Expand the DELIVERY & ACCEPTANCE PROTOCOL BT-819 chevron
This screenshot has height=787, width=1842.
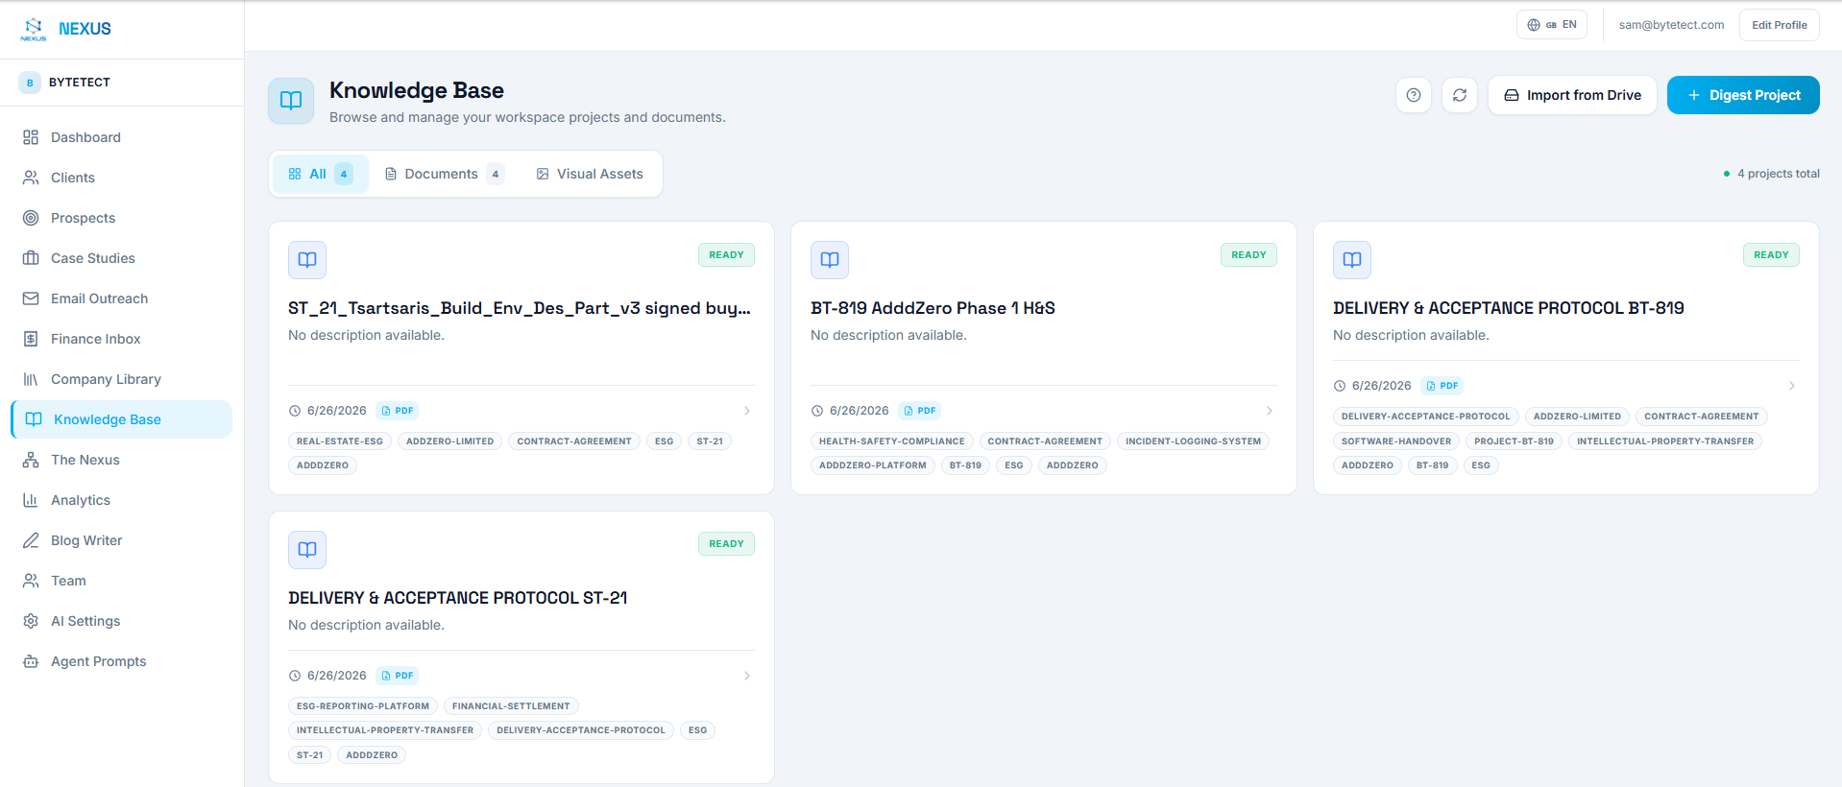click(x=1792, y=386)
